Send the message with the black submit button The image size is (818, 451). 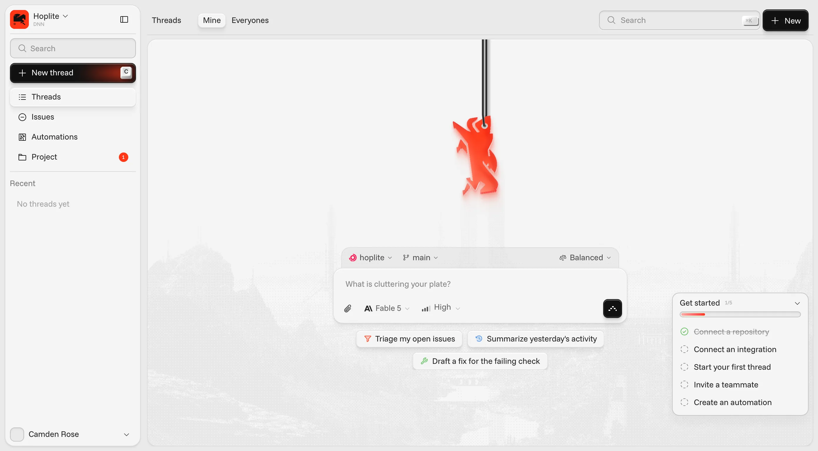[x=612, y=308]
